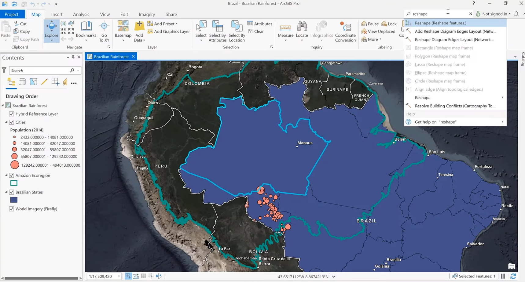Pause labeling with Pause button
This screenshot has height=282, width=525.
tap(370, 23)
